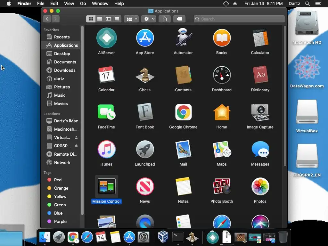The width and height of the screenshot is (328, 246).
Task: Open Trash in the Dock
Action: tap(283, 237)
